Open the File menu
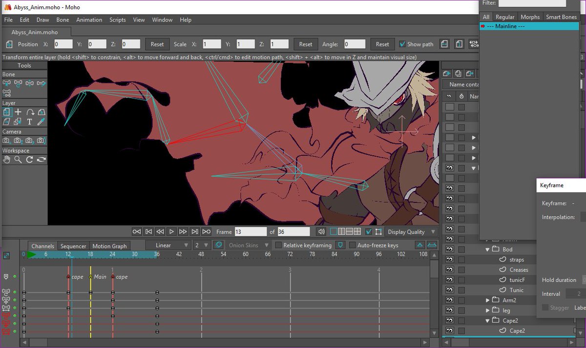The height and width of the screenshot is (348, 586). 8,20
